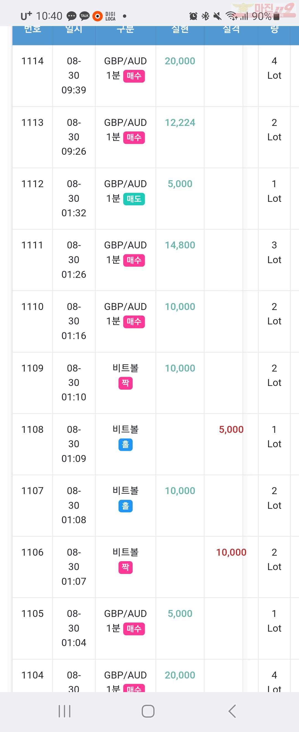The width and height of the screenshot is (299, 732).
Task: Tap the 매도 badge in row 1112
Action: [x=134, y=199]
